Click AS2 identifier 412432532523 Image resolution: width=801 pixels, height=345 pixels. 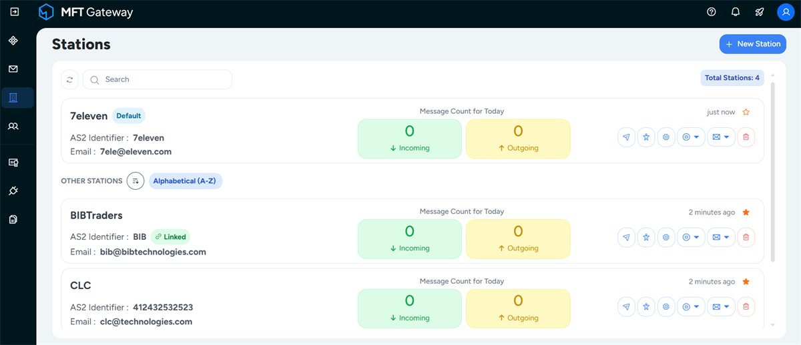(x=163, y=307)
